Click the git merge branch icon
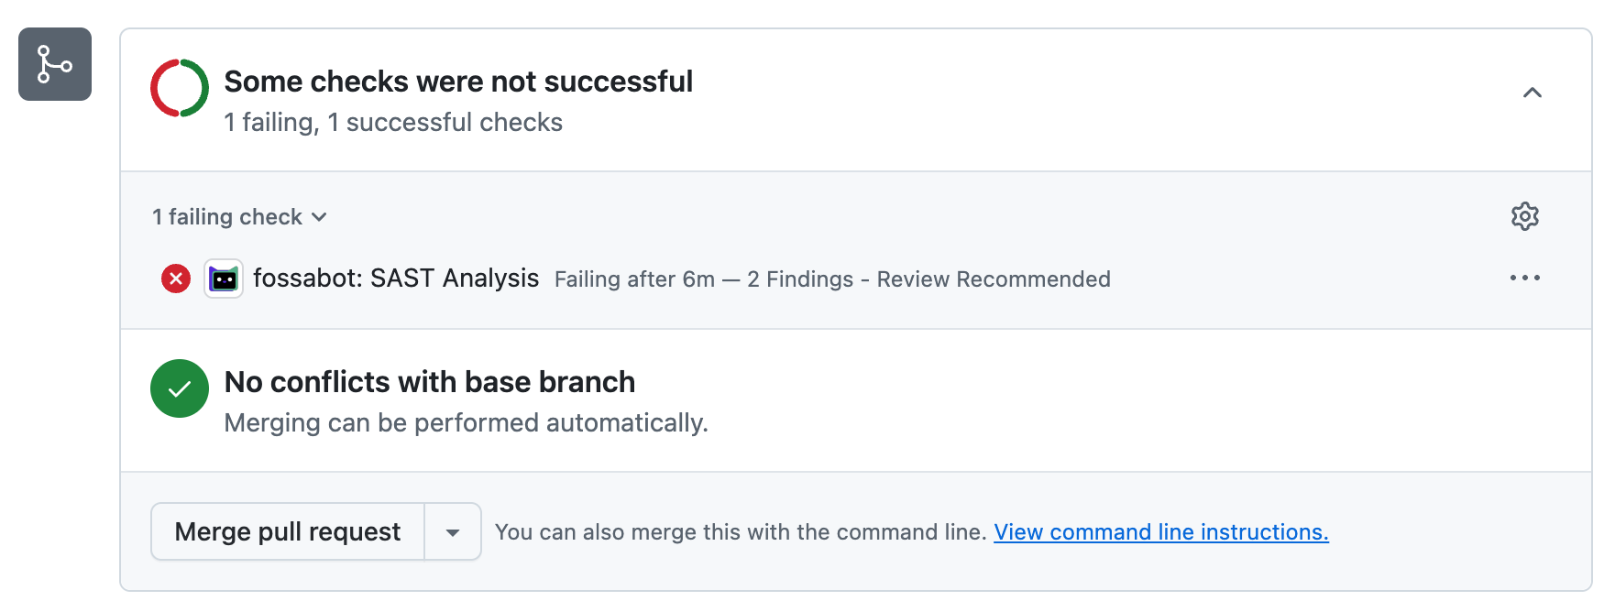 [x=55, y=64]
